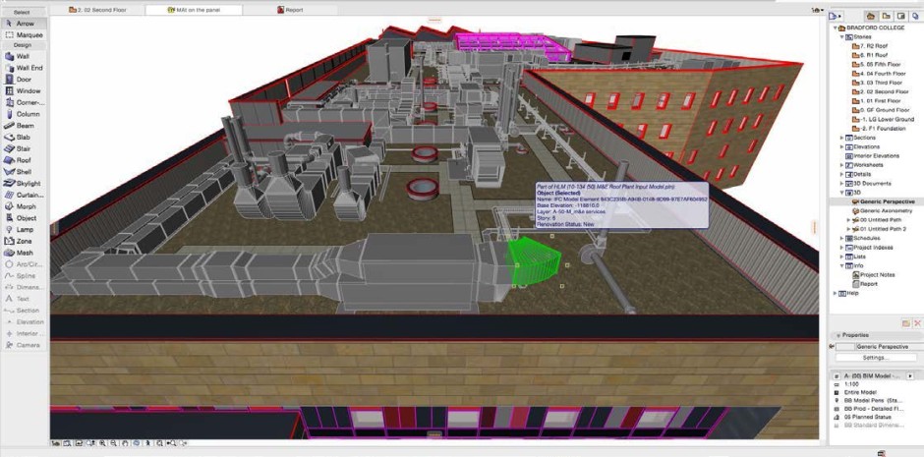924x457 pixels.
Task: Choose the Door tool
Action: 24,80
